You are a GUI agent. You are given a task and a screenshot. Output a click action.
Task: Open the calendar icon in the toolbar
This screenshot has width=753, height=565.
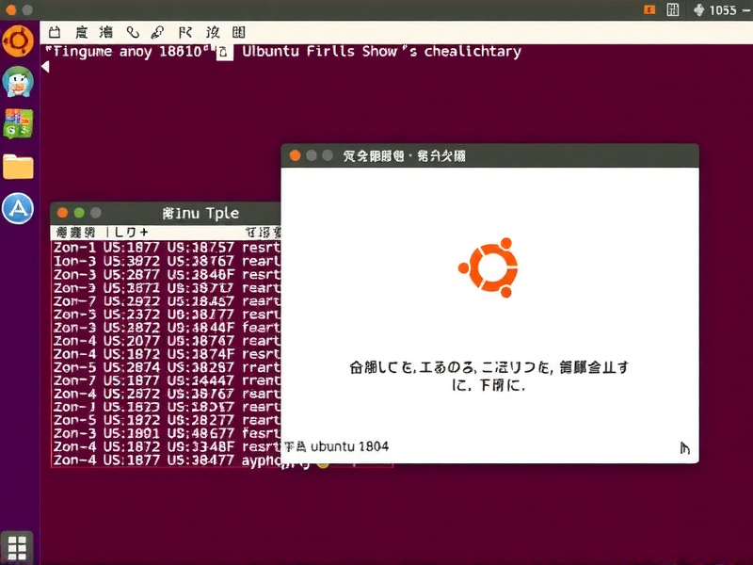[x=54, y=31]
